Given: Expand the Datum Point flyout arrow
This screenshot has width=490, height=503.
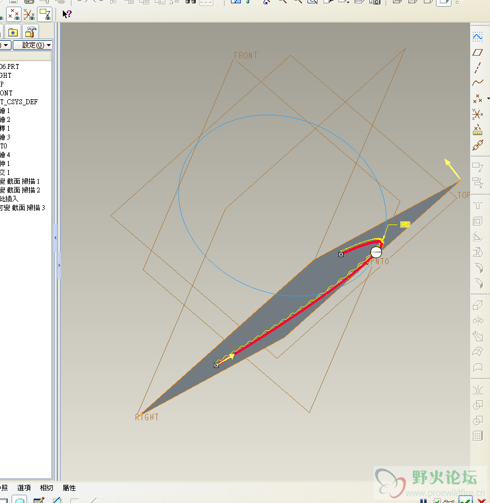Looking at the screenshot, I should click(x=488, y=99).
